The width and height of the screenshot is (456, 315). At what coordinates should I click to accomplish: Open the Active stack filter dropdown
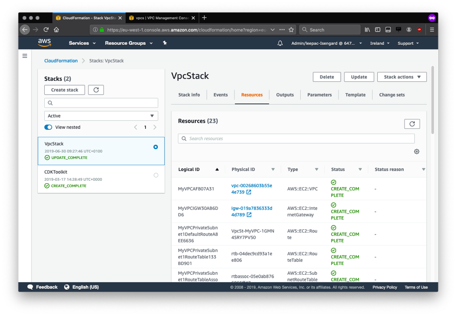click(101, 116)
